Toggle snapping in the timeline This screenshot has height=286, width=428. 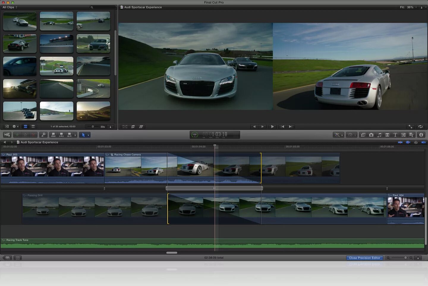coord(424,142)
